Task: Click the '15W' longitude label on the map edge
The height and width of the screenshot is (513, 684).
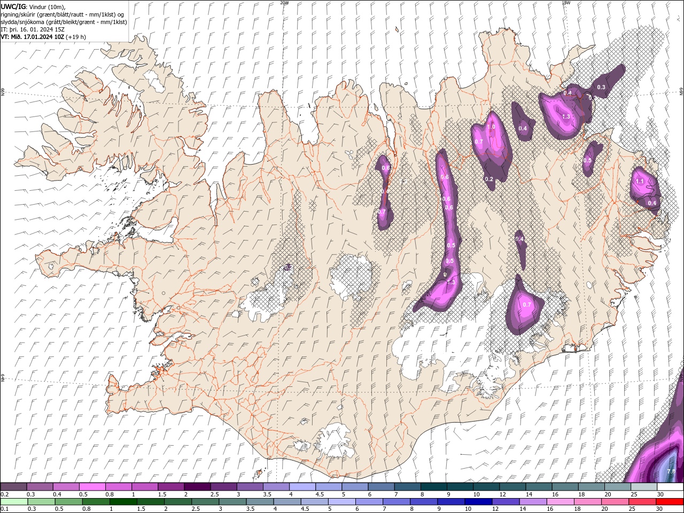Action: click(x=566, y=3)
